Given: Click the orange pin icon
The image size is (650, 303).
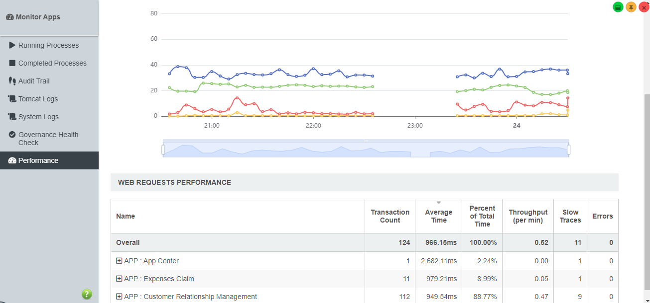Looking at the screenshot, I should pyautogui.click(x=631, y=7).
